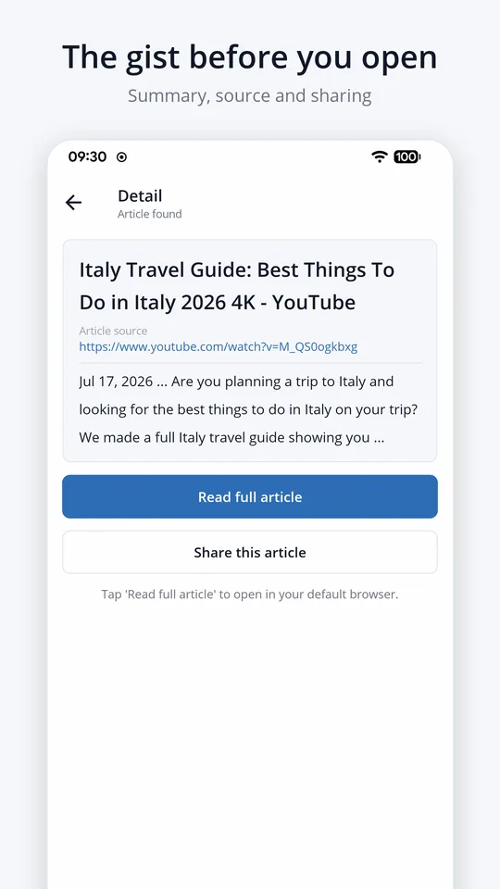Viewport: 500px width, 889px height.
Task: Tap the summary text starting with Jul 17, 2026
Action: pos(248,410)
